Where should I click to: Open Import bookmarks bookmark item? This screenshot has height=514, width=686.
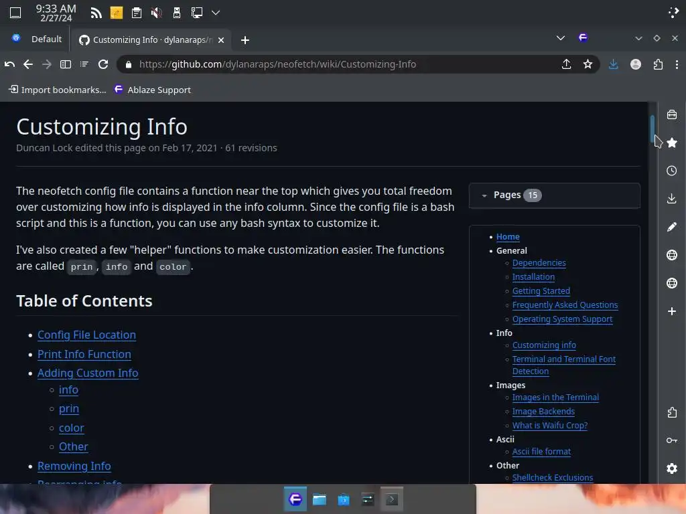click(x=58, y=90)
